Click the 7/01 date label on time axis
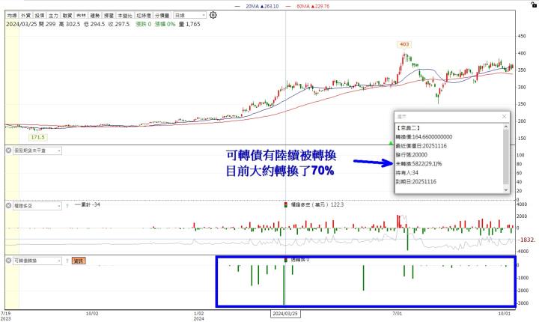Image resolution: width=539 pixels, height=322 pixels. (397, 314)
